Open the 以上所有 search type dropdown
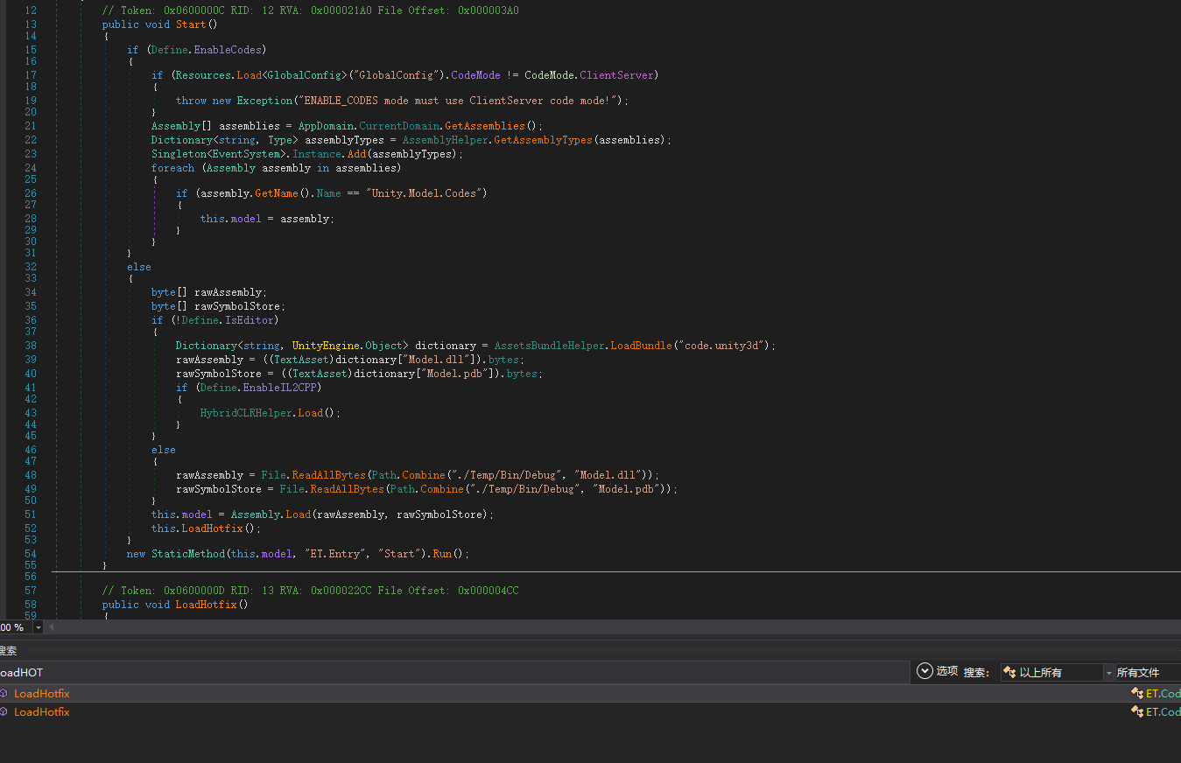The image size is (1181, 763). coord(1108,673)
